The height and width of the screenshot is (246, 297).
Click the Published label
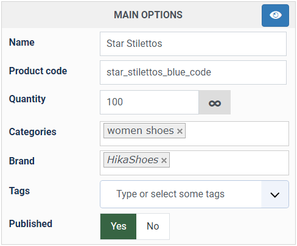tap(30, 223)
